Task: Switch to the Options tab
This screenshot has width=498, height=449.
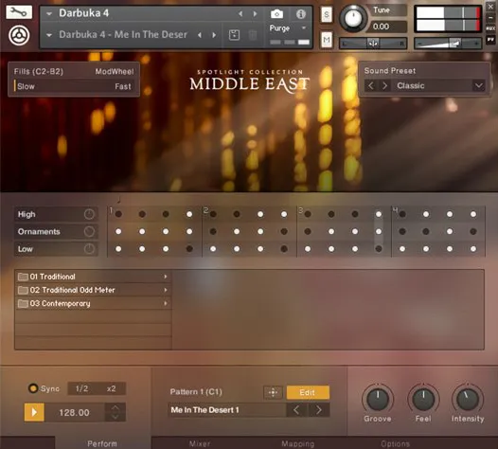Action: [x=395, y=443]
